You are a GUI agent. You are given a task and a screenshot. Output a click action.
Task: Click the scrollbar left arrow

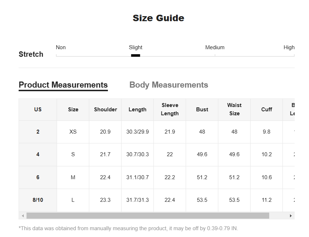click(23, 216)
